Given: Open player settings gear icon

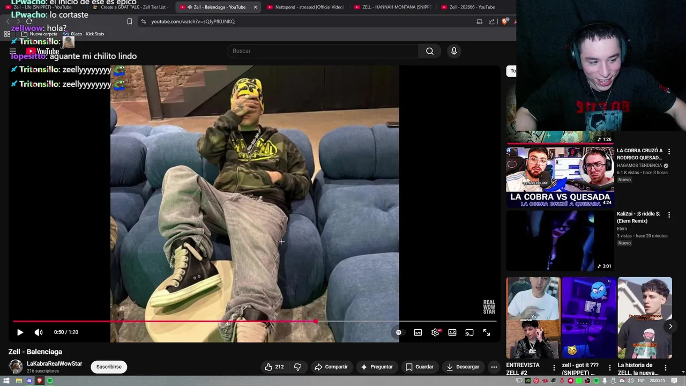Looking at the screenshot, I should pos(435,332).
